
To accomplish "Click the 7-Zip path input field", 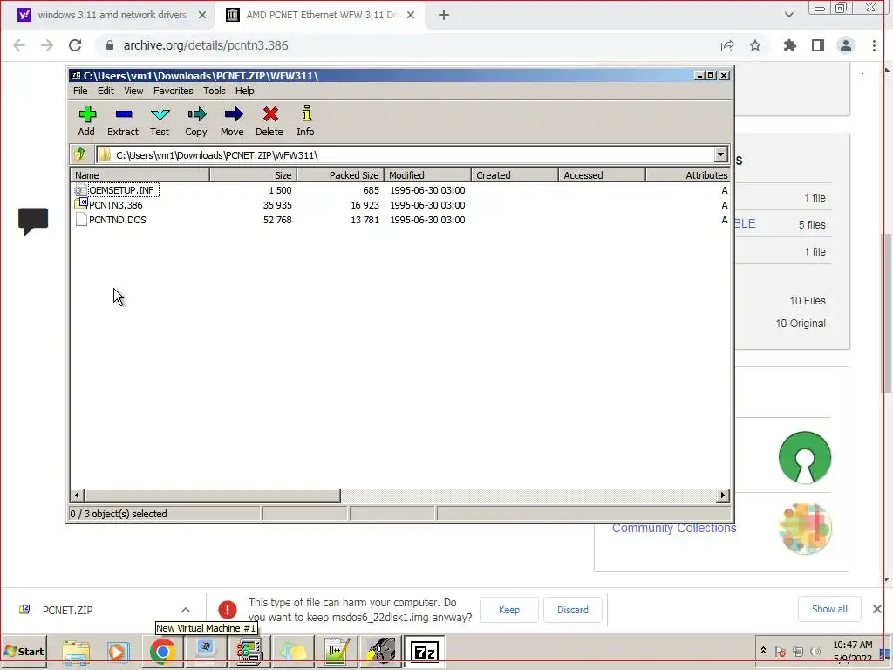I will click(x=405, y=154).
